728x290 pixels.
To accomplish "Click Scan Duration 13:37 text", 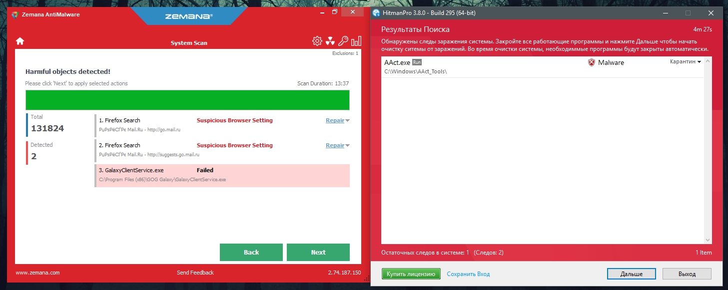I will pos(323,83).
